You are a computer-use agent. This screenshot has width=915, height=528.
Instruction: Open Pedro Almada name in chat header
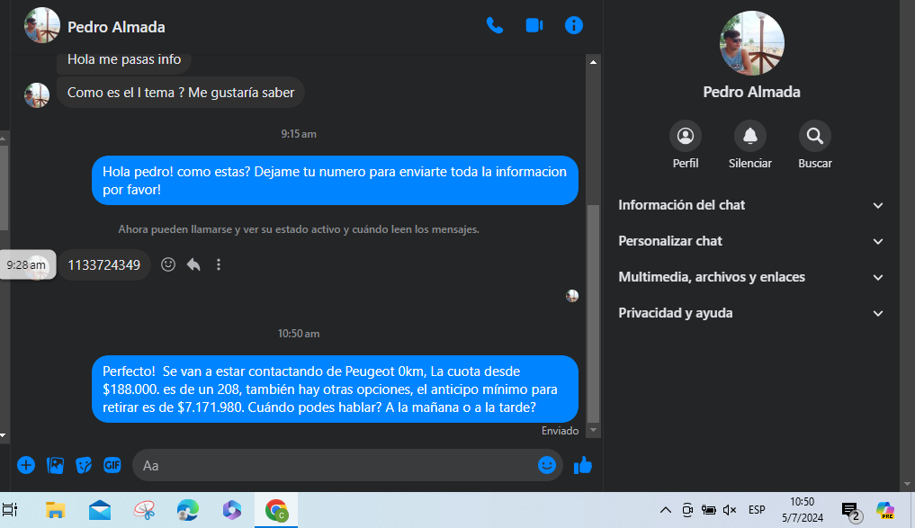(116, 27)
